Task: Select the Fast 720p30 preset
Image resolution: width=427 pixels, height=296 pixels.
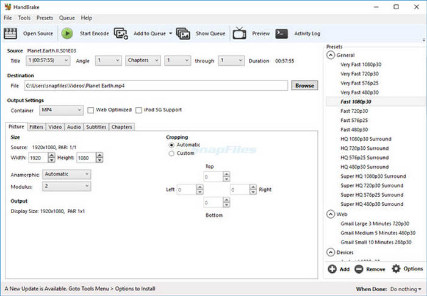Action: pyautogui.click(x=354, y=111)
